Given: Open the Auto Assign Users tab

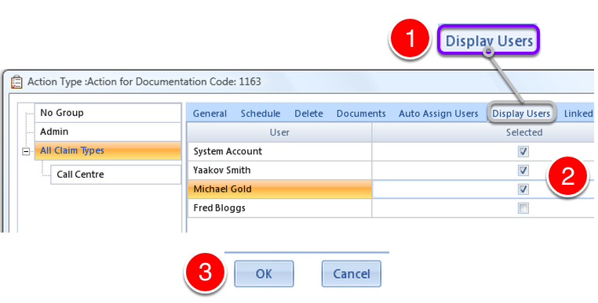Looking at the screenshot, I should [439, 114].
